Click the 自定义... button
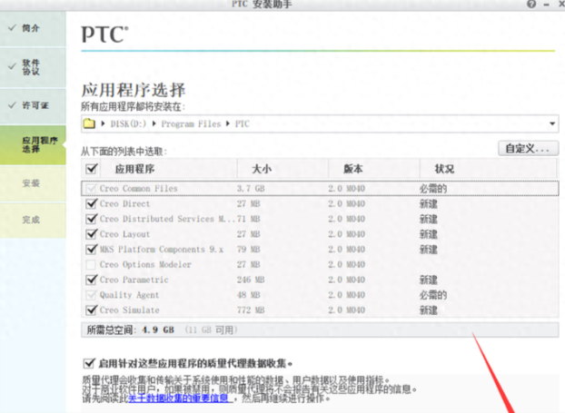Screen dimensions: 565x413 click(527, 148)
